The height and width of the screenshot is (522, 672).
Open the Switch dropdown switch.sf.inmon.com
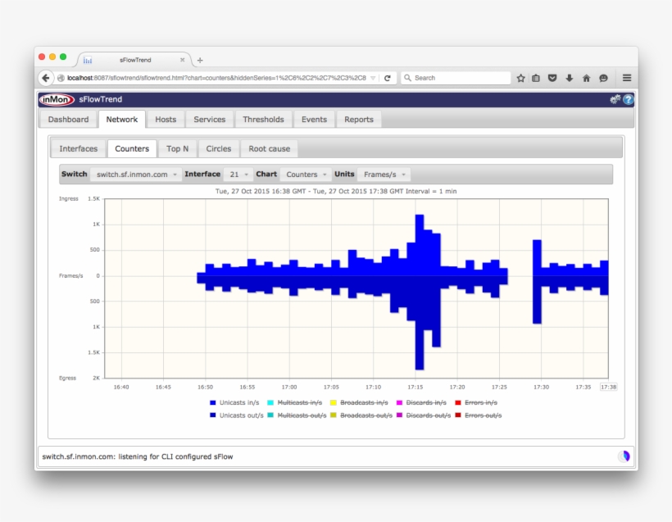click(x=136, y=175)
